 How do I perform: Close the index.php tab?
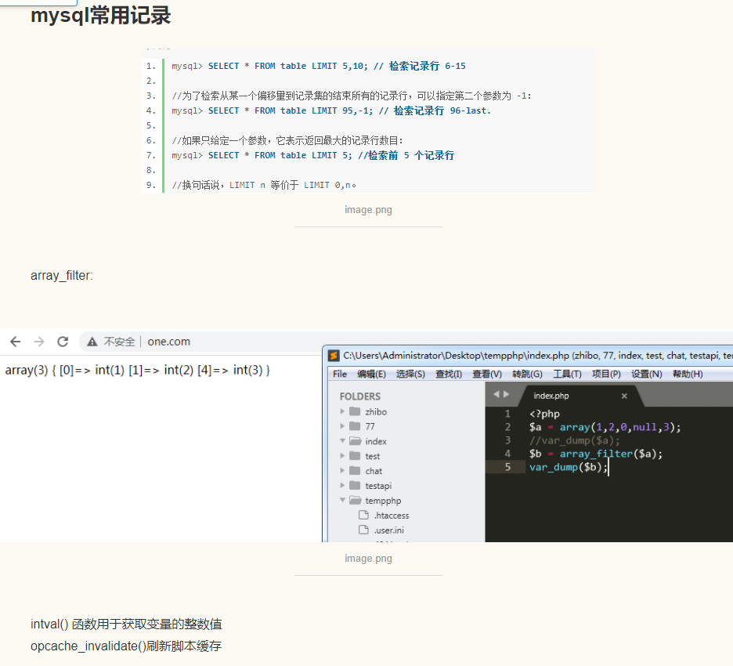pos(624,396)
